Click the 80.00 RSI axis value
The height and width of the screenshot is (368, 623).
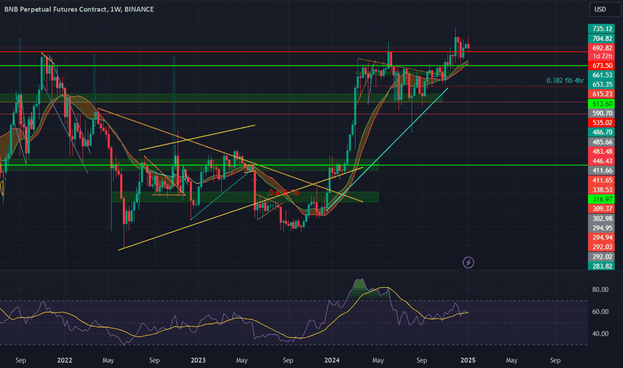pyautogui.click(x=600, y=290)
